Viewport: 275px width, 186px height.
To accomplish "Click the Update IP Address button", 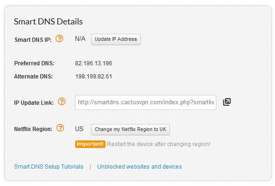I will [x=116, y=39].
